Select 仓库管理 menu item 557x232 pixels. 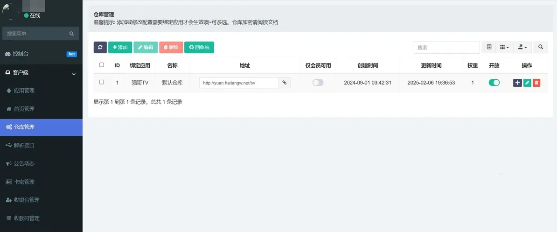click(41, 127)
